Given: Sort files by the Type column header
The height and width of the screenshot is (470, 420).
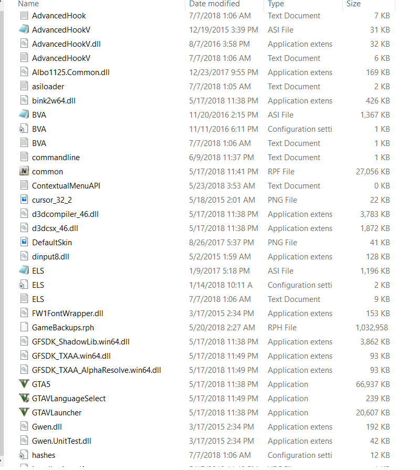Looking at the screenshot, I should point(276,4).
